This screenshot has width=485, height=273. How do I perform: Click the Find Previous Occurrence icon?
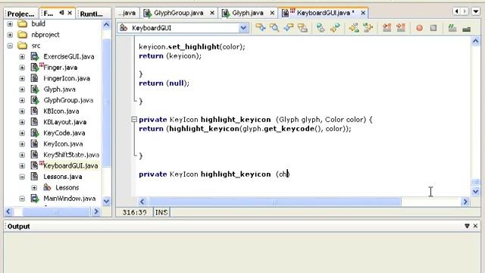pos(288,28)
